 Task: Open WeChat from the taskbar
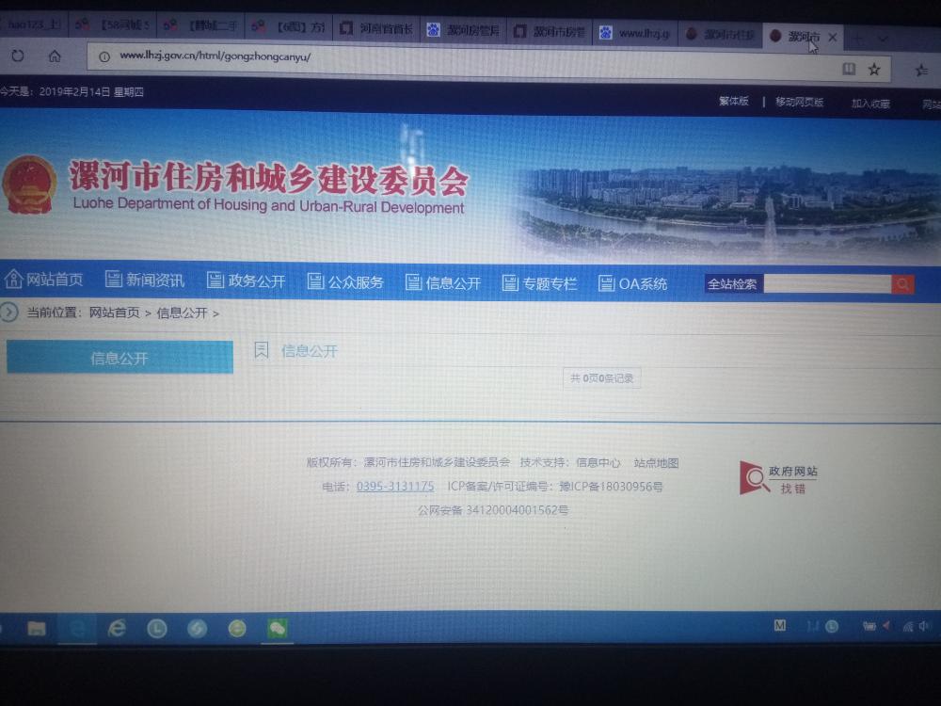coord(277,628)
